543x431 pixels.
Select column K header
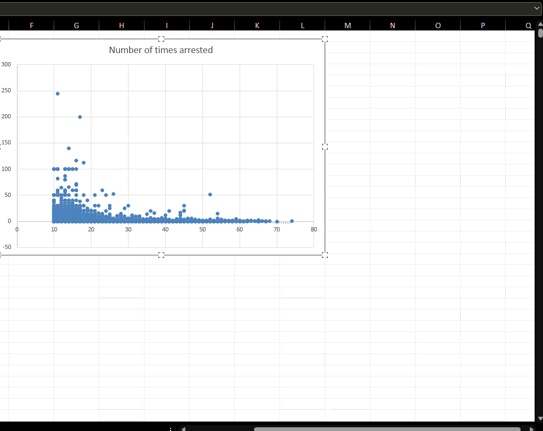point(257,25)
